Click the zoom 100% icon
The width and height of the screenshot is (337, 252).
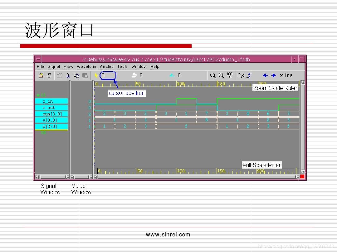point(230,75)
